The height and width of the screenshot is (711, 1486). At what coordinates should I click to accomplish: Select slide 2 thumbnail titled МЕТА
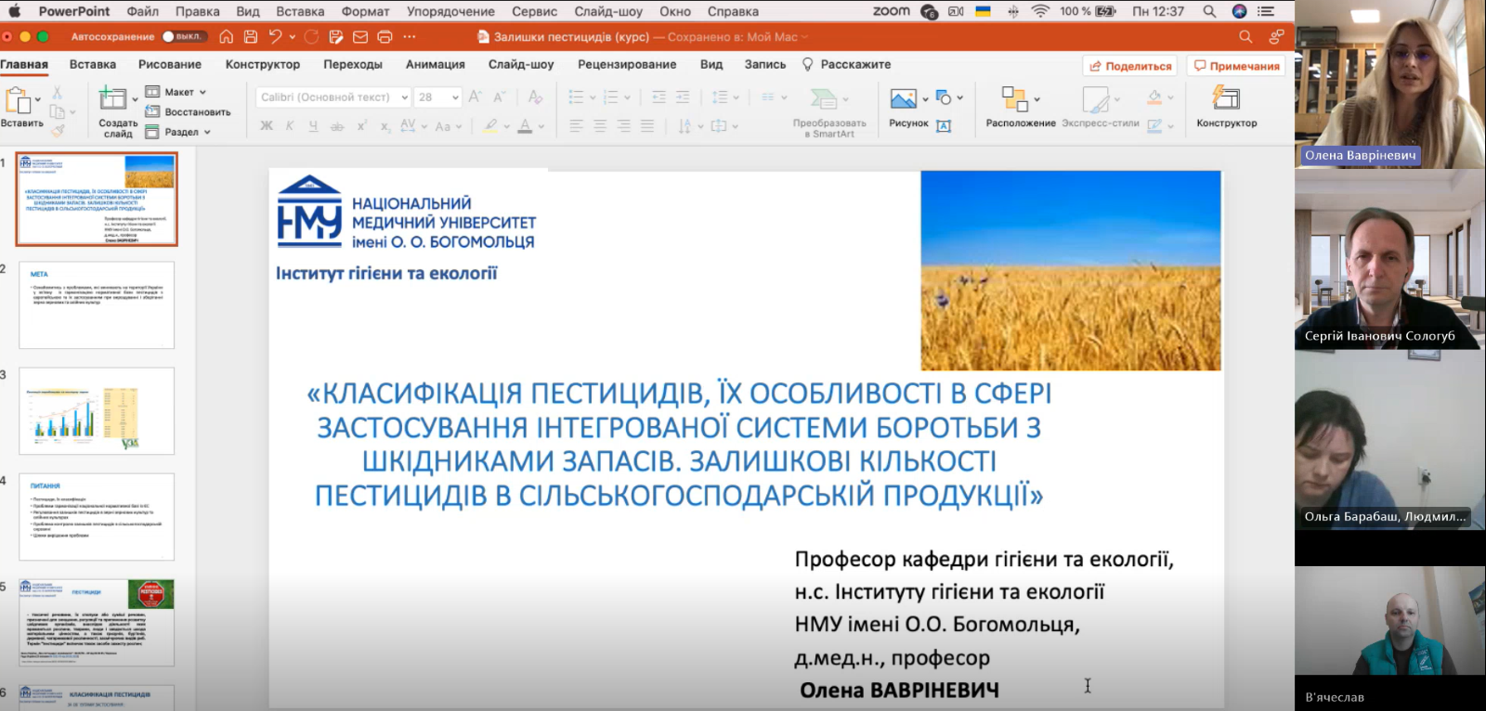coord(97,305)
